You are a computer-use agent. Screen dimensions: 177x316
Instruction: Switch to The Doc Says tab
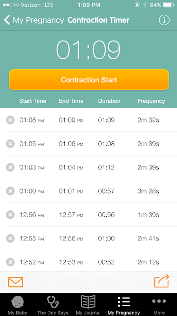(x=53, y=305)
